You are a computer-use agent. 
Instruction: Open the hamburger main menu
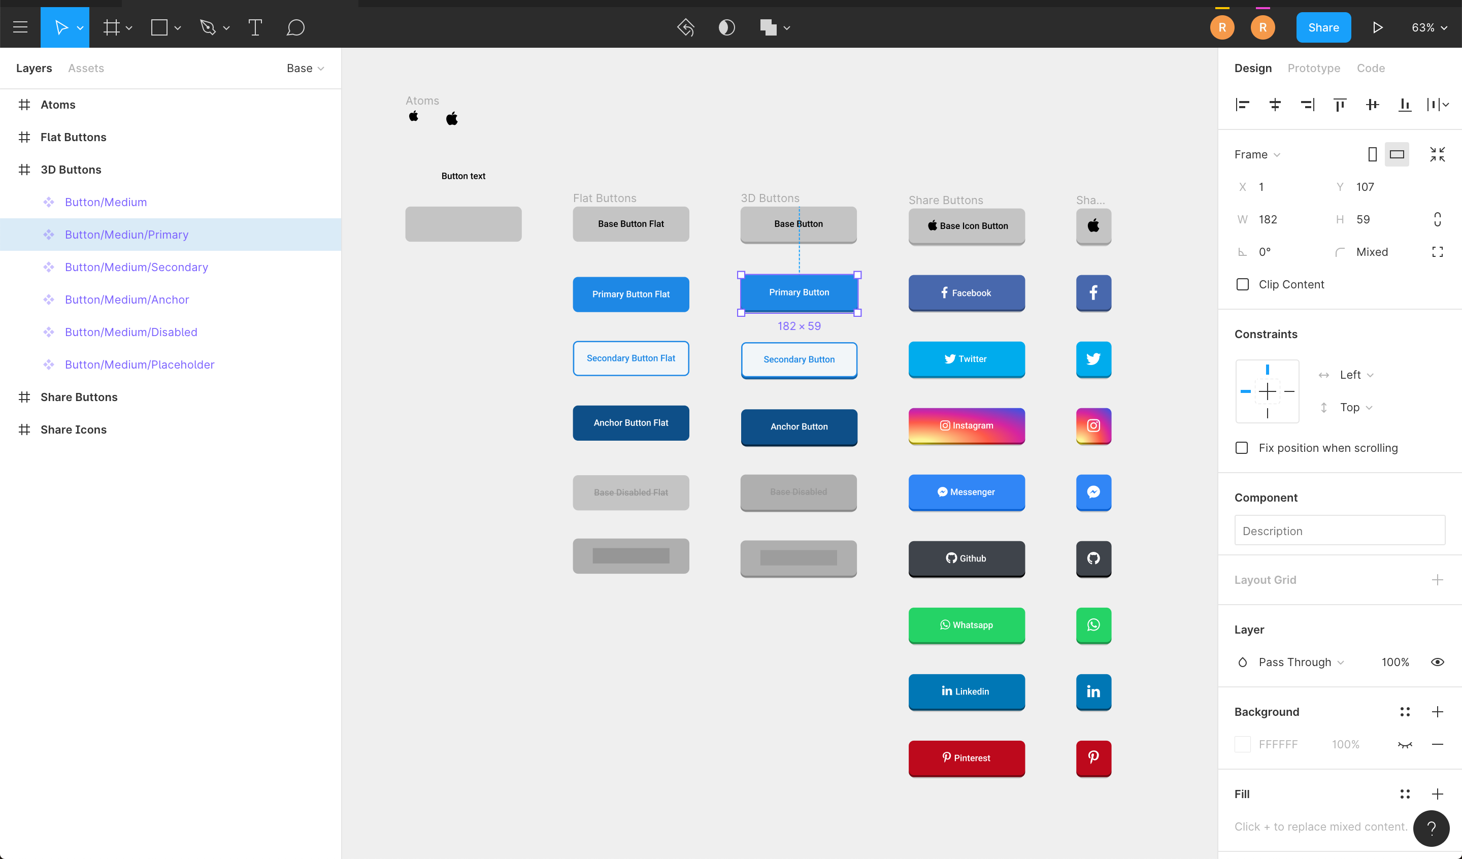pos(20,27)
